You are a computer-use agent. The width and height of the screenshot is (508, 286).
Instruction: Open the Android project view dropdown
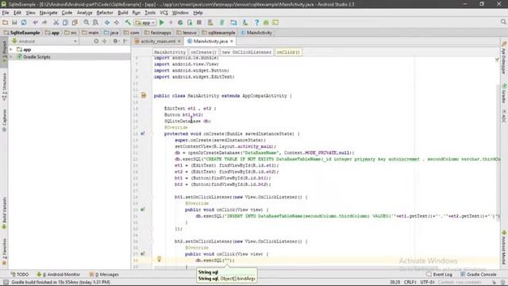44,41
